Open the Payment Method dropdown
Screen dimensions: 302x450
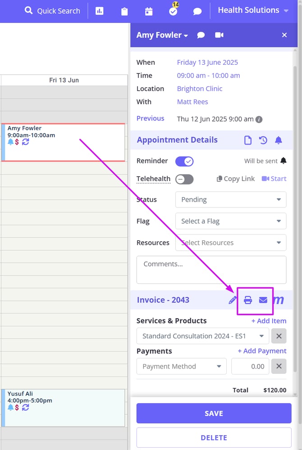coord(181,366)
